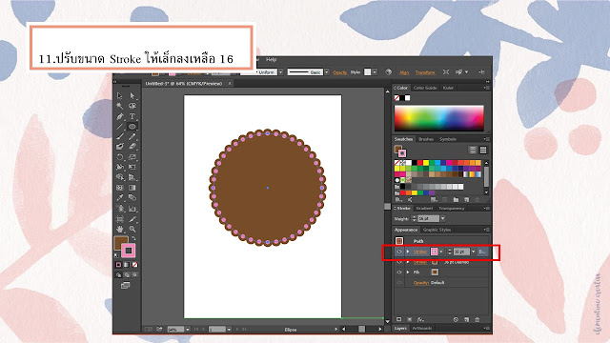
Task: Select the Line Segment tool
Action: tap(120, 127)
